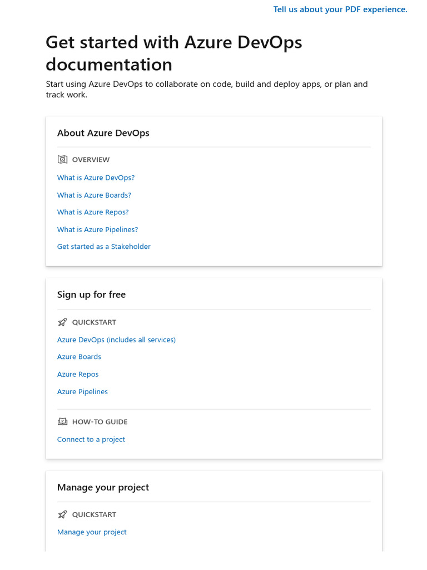
Task: Open What is Azure Repos? link
Action: point(93,212)
